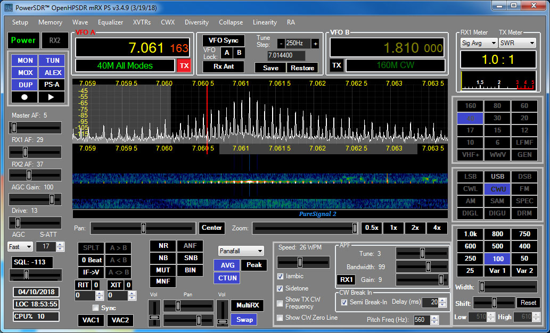This screenshot has width=550, height=333.
Task: Click the Swap button next to MultiRX
Action: [x=244, y=320]
